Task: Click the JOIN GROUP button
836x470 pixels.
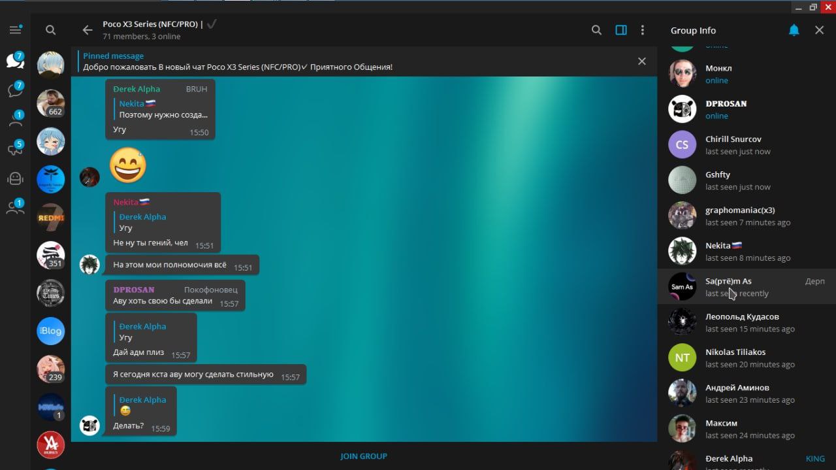Action: (364, 456)
